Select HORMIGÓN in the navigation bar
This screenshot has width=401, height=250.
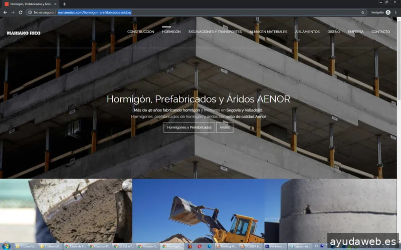(171, 31)
